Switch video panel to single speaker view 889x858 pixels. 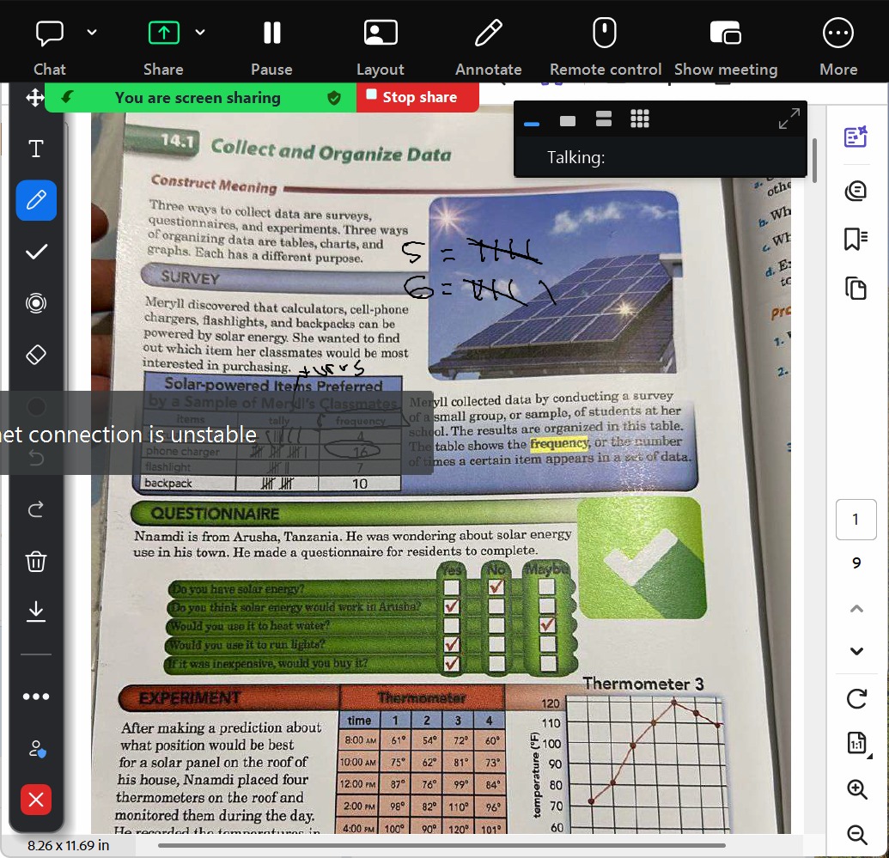(x=568, y=121)
